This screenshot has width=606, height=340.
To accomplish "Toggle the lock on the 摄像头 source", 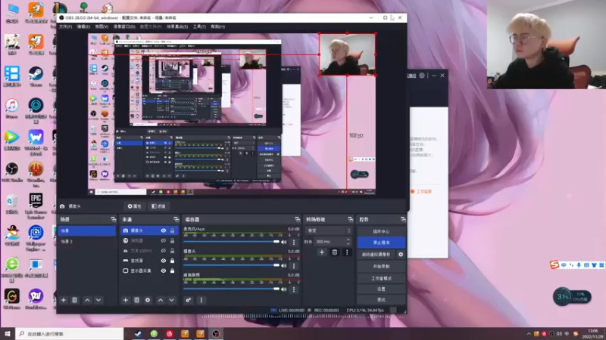I will [173, 230].
